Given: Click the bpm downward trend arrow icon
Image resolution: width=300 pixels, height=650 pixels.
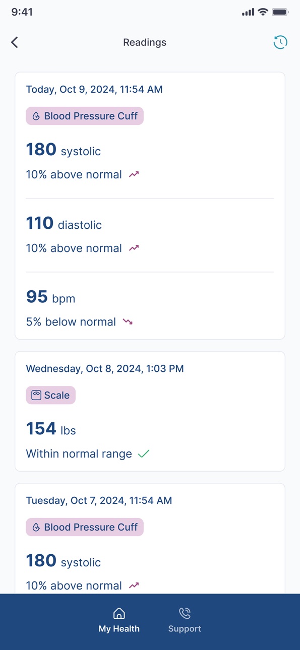Looking at the screenshot, I should coord(128,321).
